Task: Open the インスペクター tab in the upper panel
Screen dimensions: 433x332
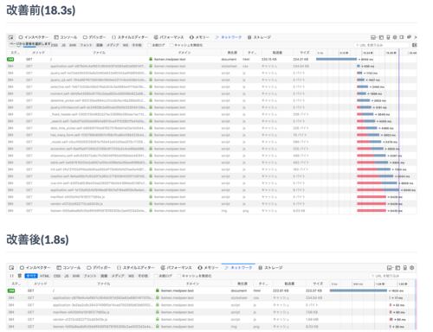Action: click(34, 37)
